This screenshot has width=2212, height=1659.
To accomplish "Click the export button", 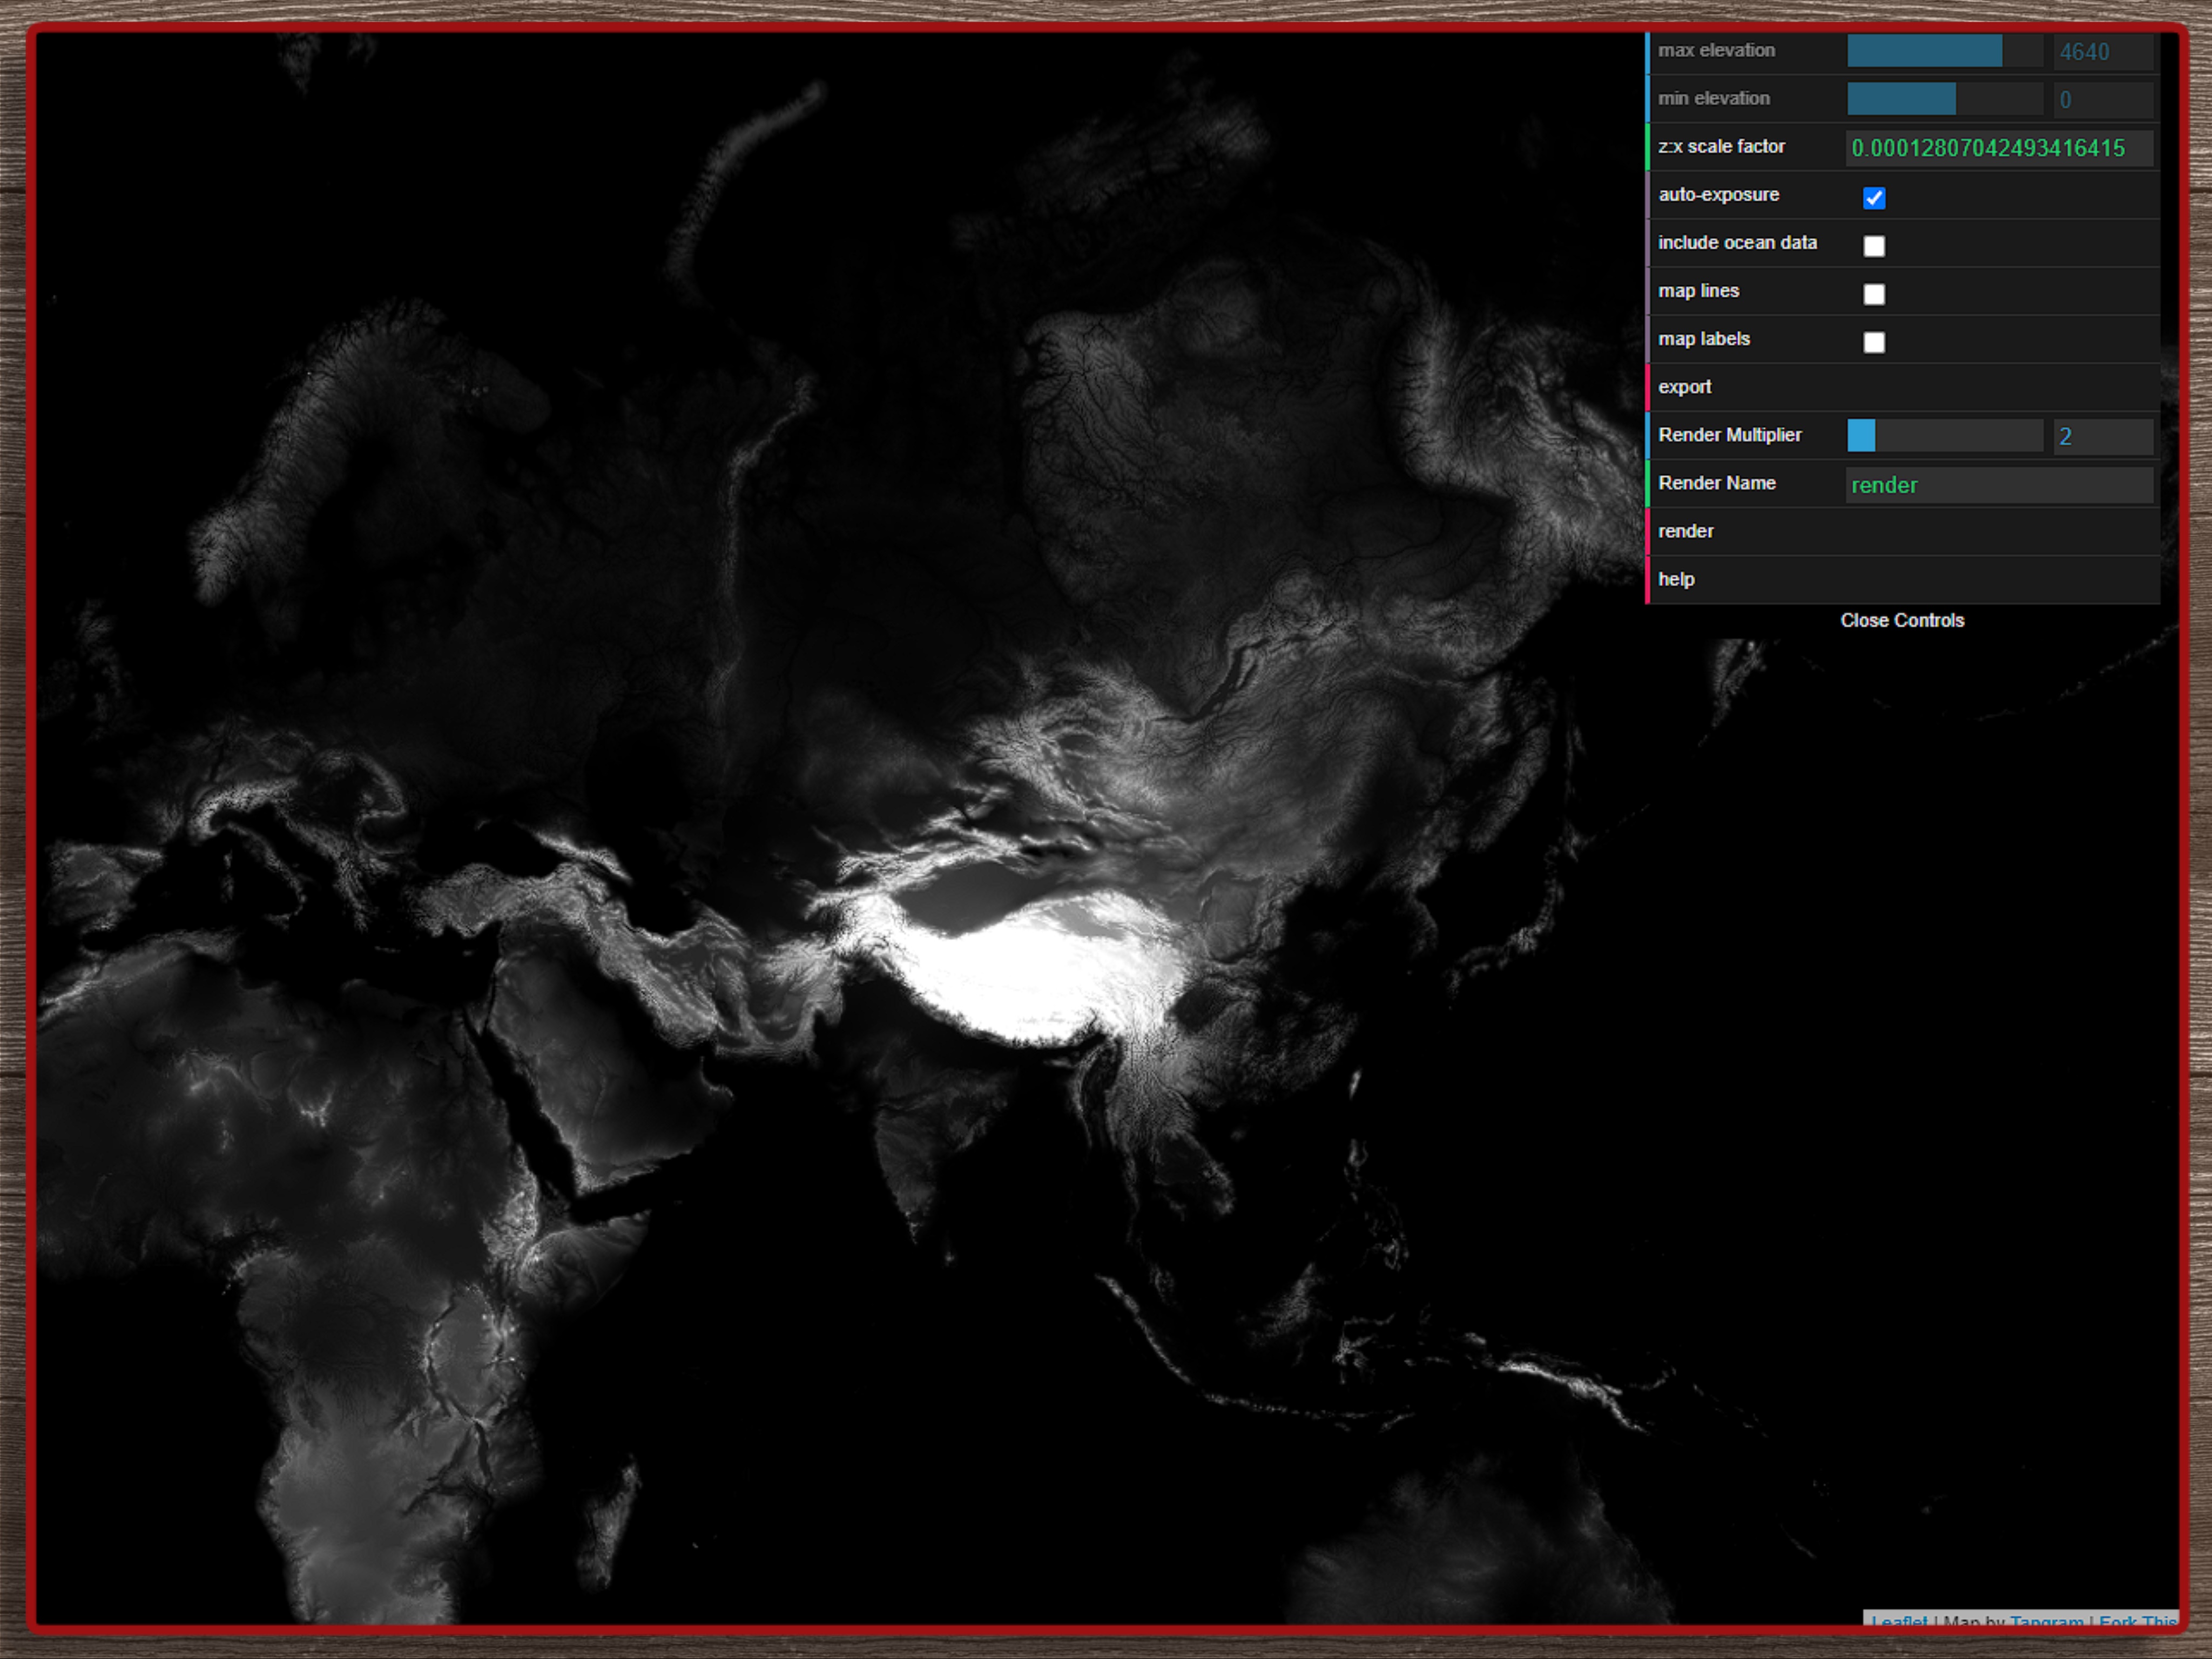I will pyautogui.click(x=1685, y=387).
